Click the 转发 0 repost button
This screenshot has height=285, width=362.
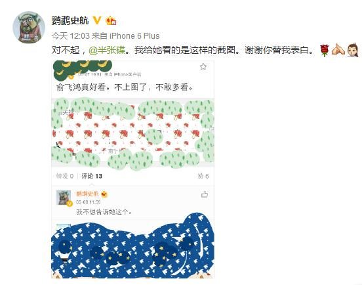point(65,176)
